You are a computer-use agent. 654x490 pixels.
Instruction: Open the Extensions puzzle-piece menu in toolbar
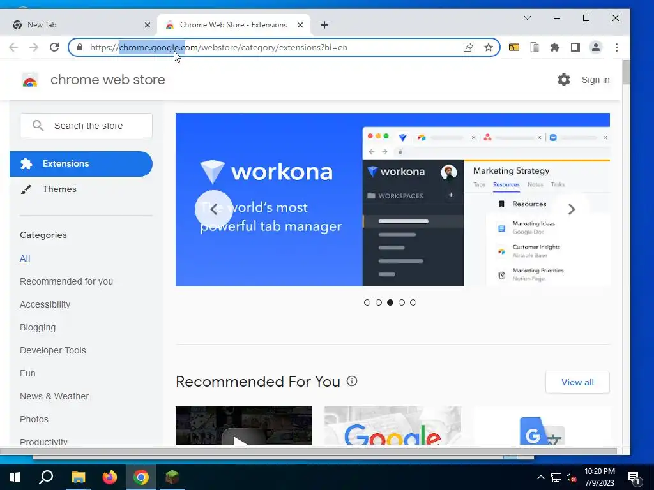(x=555, y=47)
